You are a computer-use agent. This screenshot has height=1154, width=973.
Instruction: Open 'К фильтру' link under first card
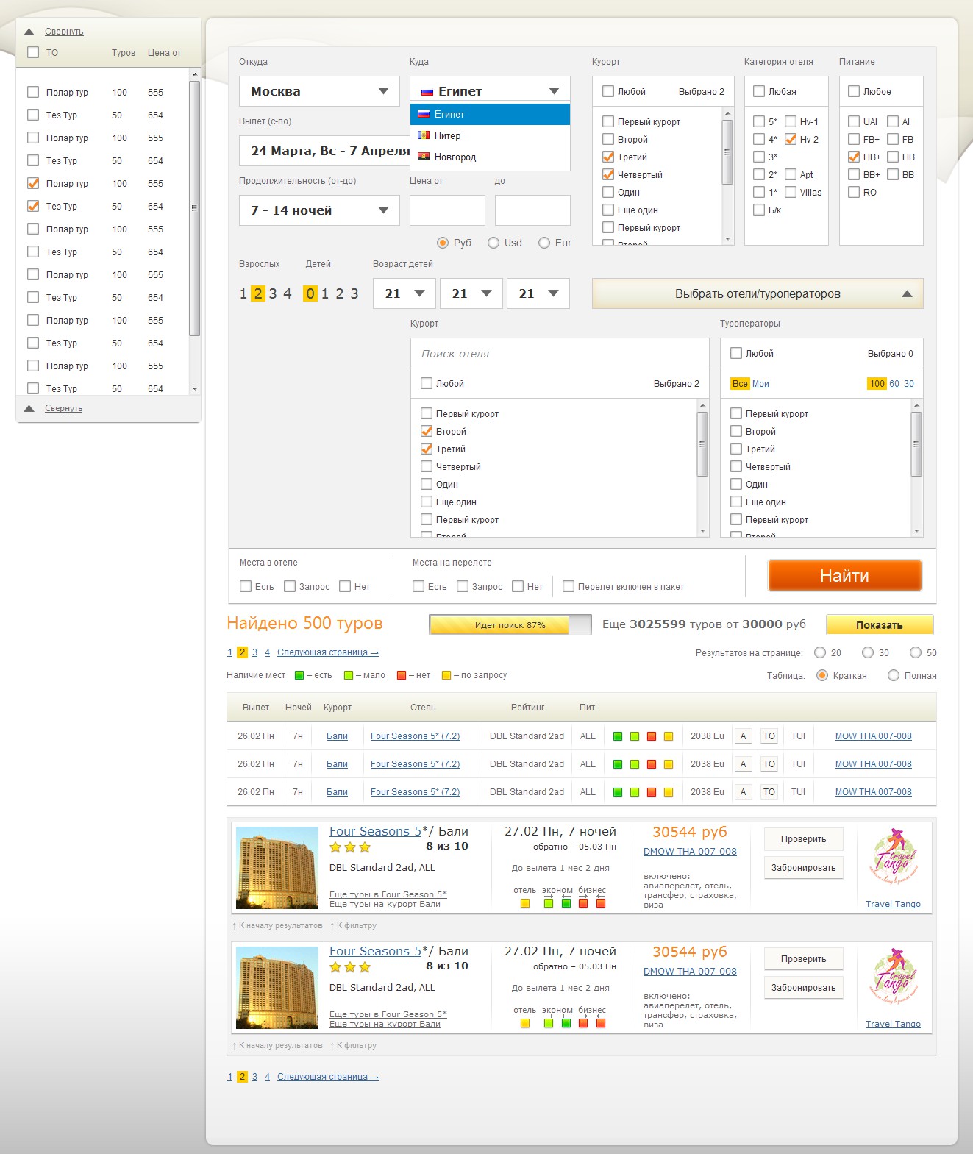pos(353,925)
